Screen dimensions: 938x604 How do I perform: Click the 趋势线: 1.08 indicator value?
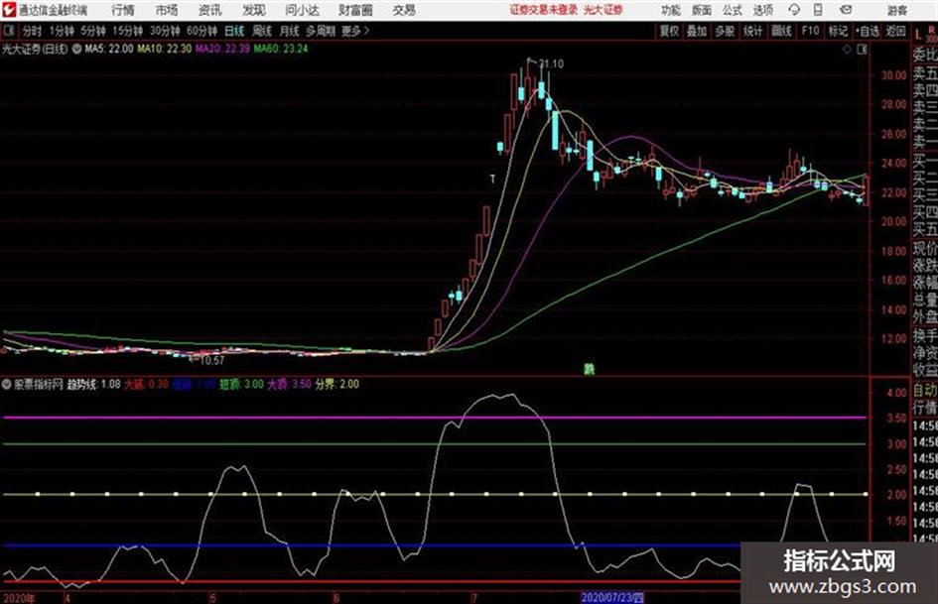[x=94, y=384]
